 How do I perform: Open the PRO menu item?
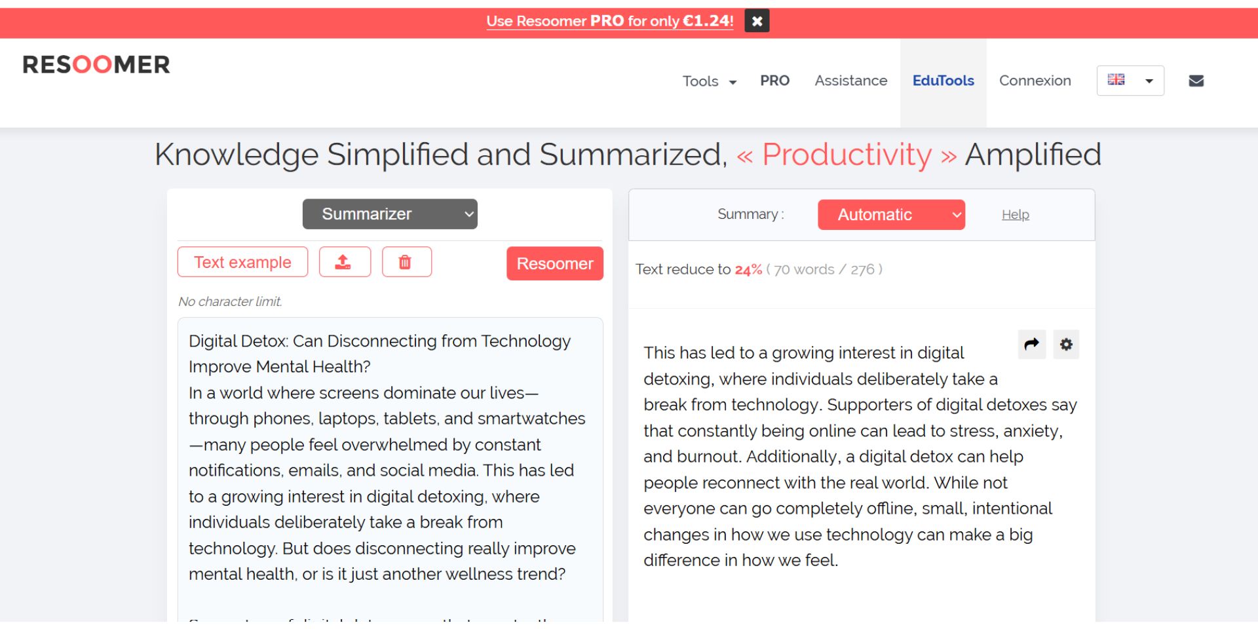(774, 81)
